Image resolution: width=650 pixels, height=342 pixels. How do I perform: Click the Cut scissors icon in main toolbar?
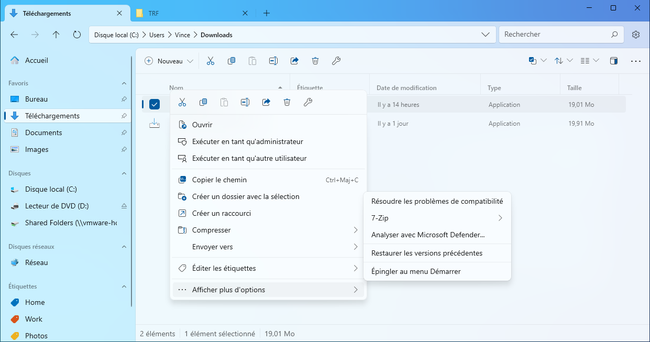(211, 61)
